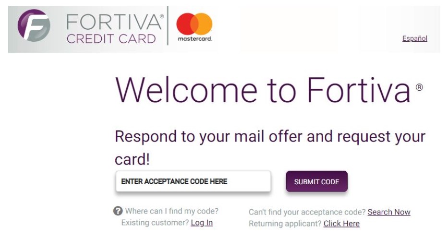
Task: Click the Returning applicant? label text
Action: (285, 224)
